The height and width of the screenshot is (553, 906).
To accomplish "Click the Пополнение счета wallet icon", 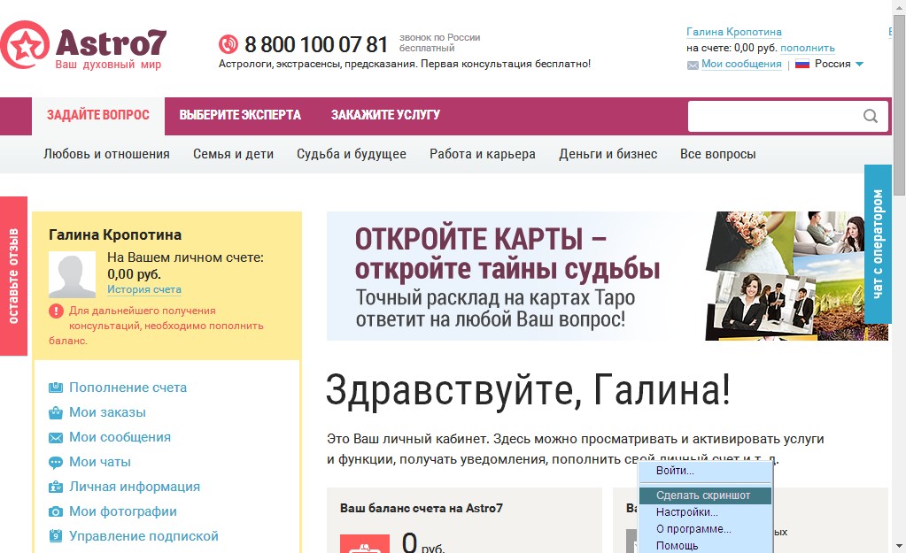I will tap(56, 388).
